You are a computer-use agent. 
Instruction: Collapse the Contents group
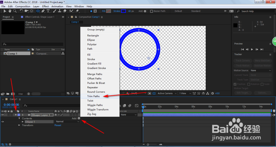point(19,118)
